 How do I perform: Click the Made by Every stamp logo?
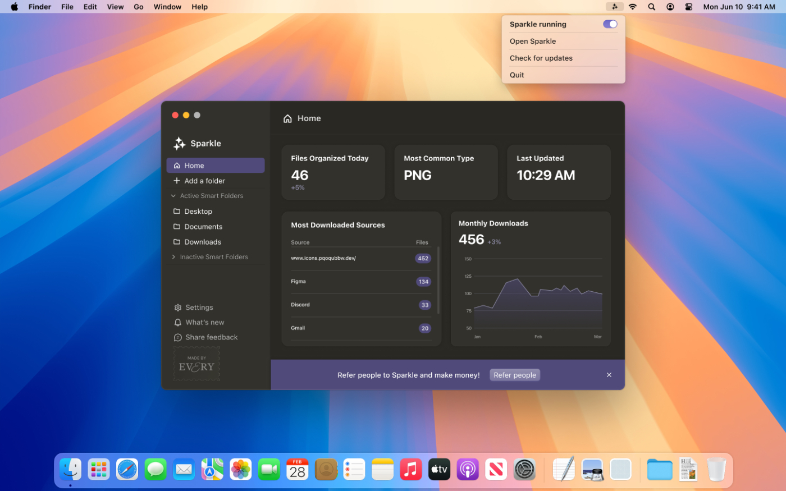(196, 364)
